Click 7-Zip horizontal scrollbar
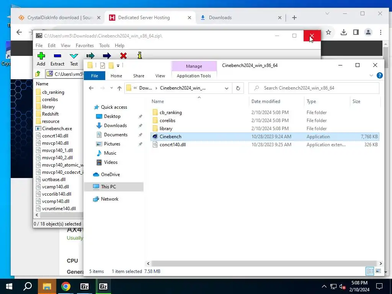Viewport: 392px width, 294px height. (62, 215)
